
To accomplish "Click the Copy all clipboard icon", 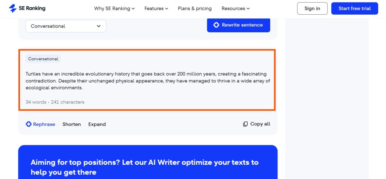I will coord(245,124).
